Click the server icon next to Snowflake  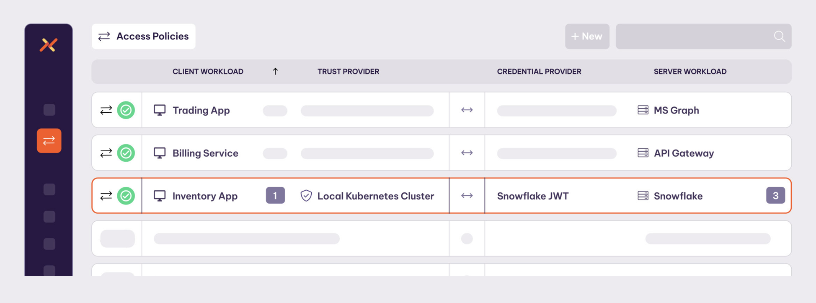643,196
